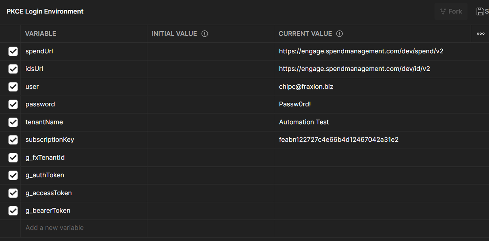Screen dimensions: 489x241
Task: Edit the spendUrl current value URL
Action: pos(361,51)
